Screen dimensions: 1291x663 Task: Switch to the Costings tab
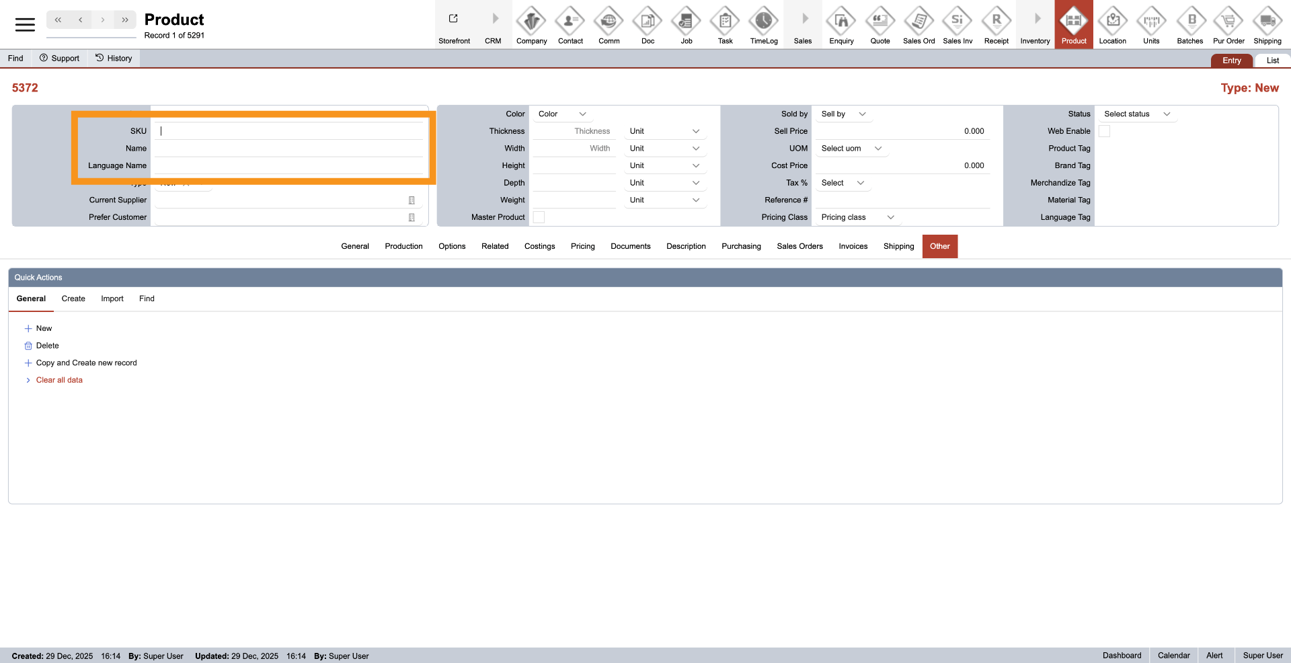tap(539, 246)
